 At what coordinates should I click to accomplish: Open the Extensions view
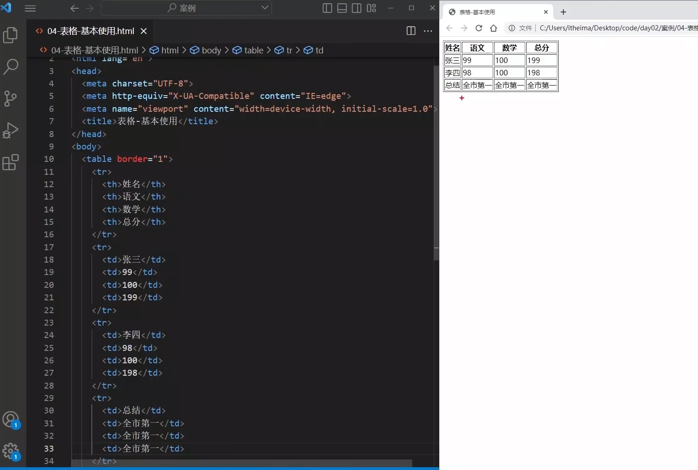[x=11, y=162]
